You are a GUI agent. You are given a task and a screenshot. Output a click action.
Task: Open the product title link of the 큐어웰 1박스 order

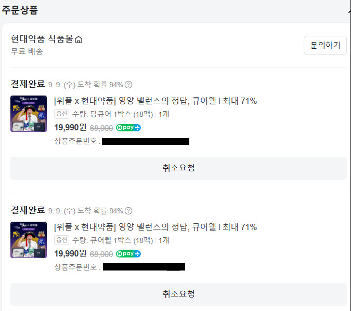click(x=155, y=227)
